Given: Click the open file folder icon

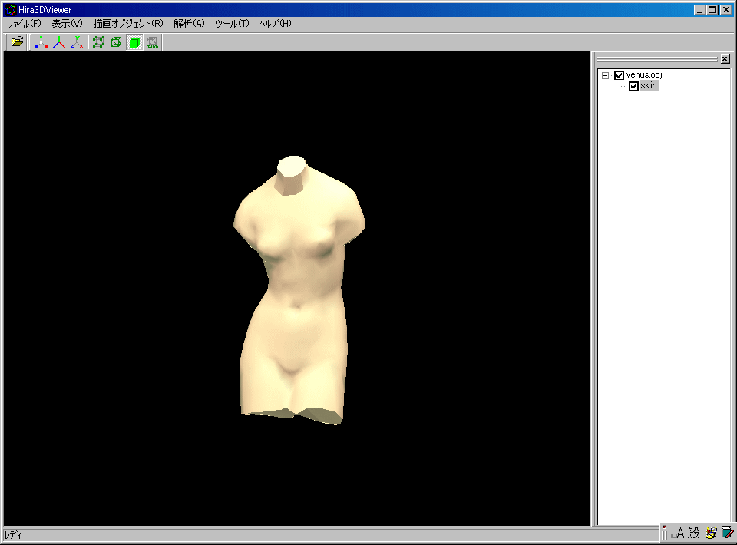Looking at the screenshot, I should [17, 41].
